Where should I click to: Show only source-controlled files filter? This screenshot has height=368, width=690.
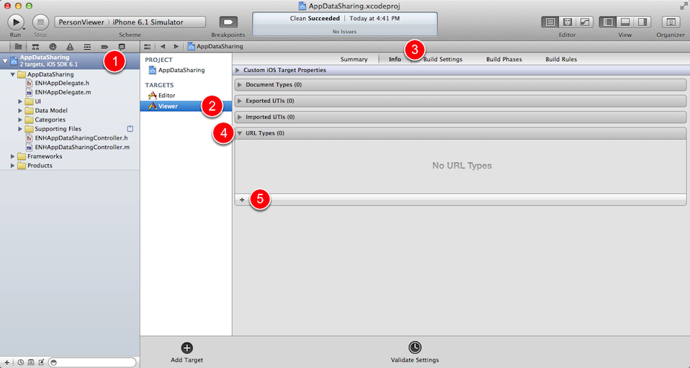(x=31, y=362)
